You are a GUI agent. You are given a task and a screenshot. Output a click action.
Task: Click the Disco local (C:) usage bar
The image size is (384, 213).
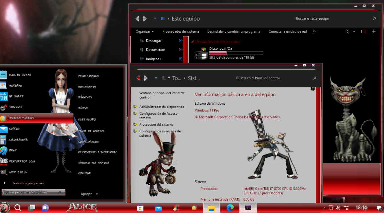(236, 53)
